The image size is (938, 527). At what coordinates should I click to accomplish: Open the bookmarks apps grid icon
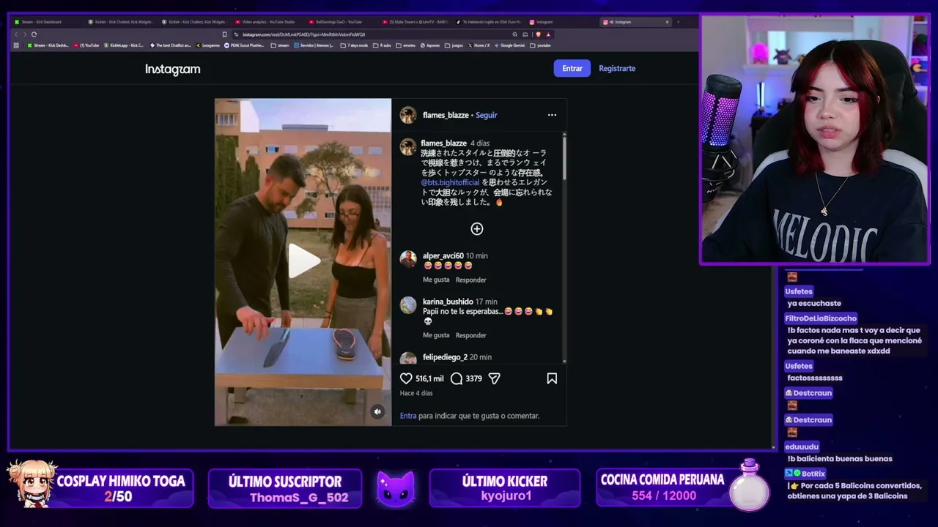click(16, 45)
